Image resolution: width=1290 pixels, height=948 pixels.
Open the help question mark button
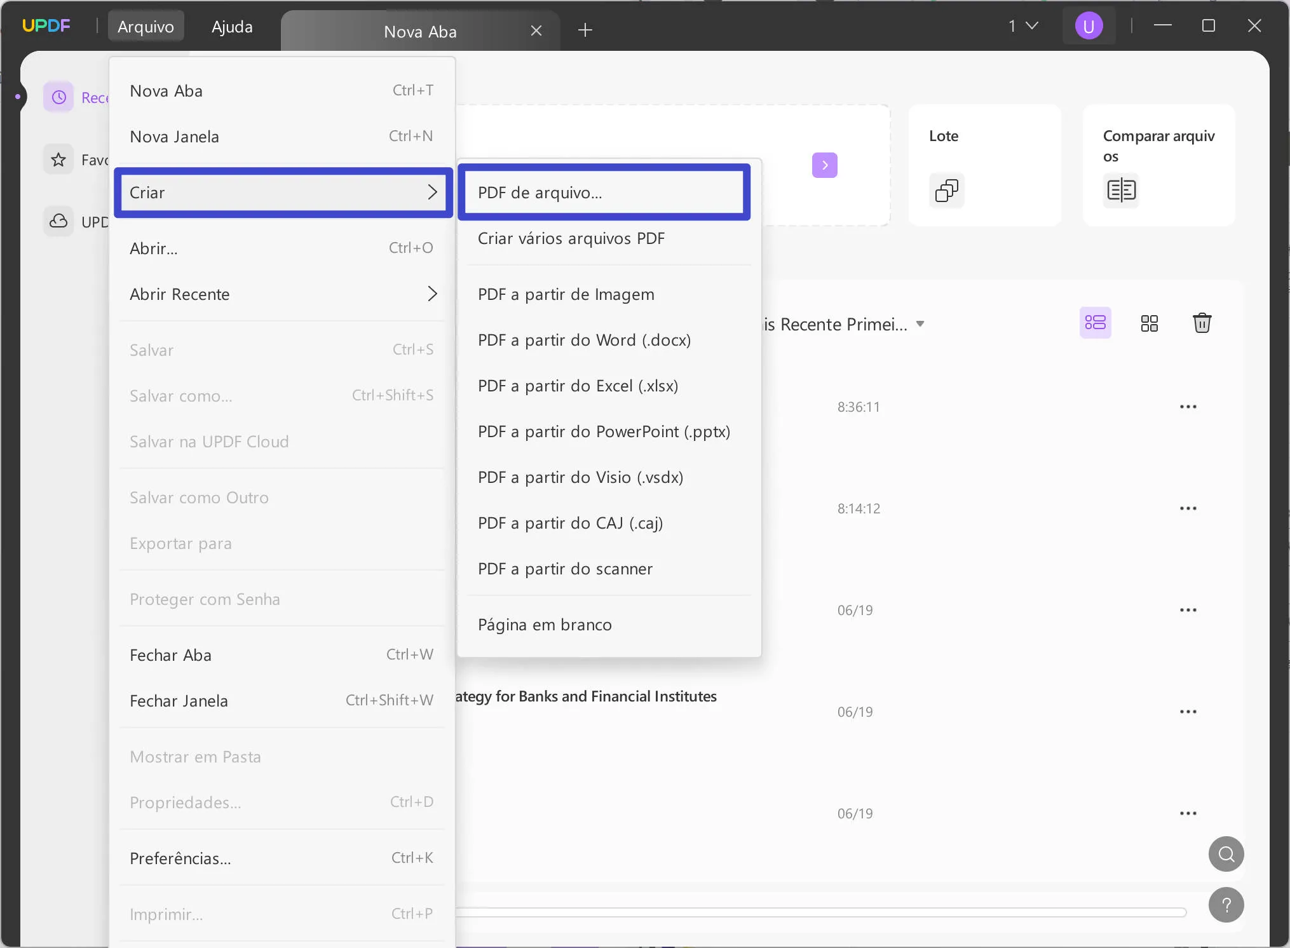pos(1226,905)
